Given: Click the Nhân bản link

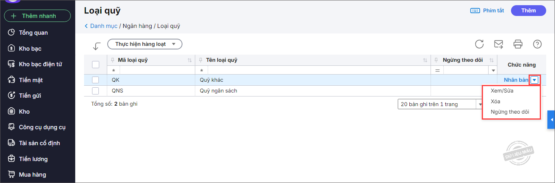Looking at the screenshot, I should coord(516,80).
